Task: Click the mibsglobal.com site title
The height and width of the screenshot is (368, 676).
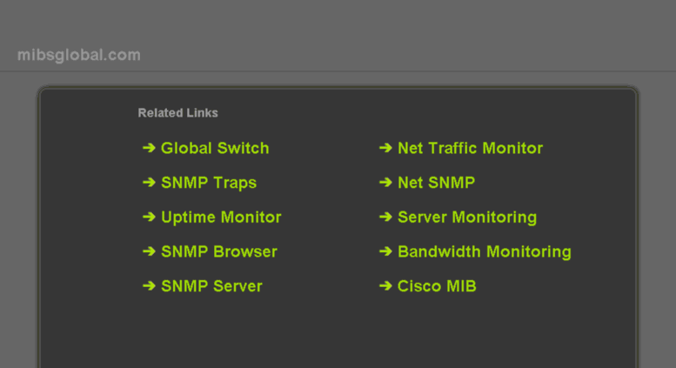Action: pos(79,55)
